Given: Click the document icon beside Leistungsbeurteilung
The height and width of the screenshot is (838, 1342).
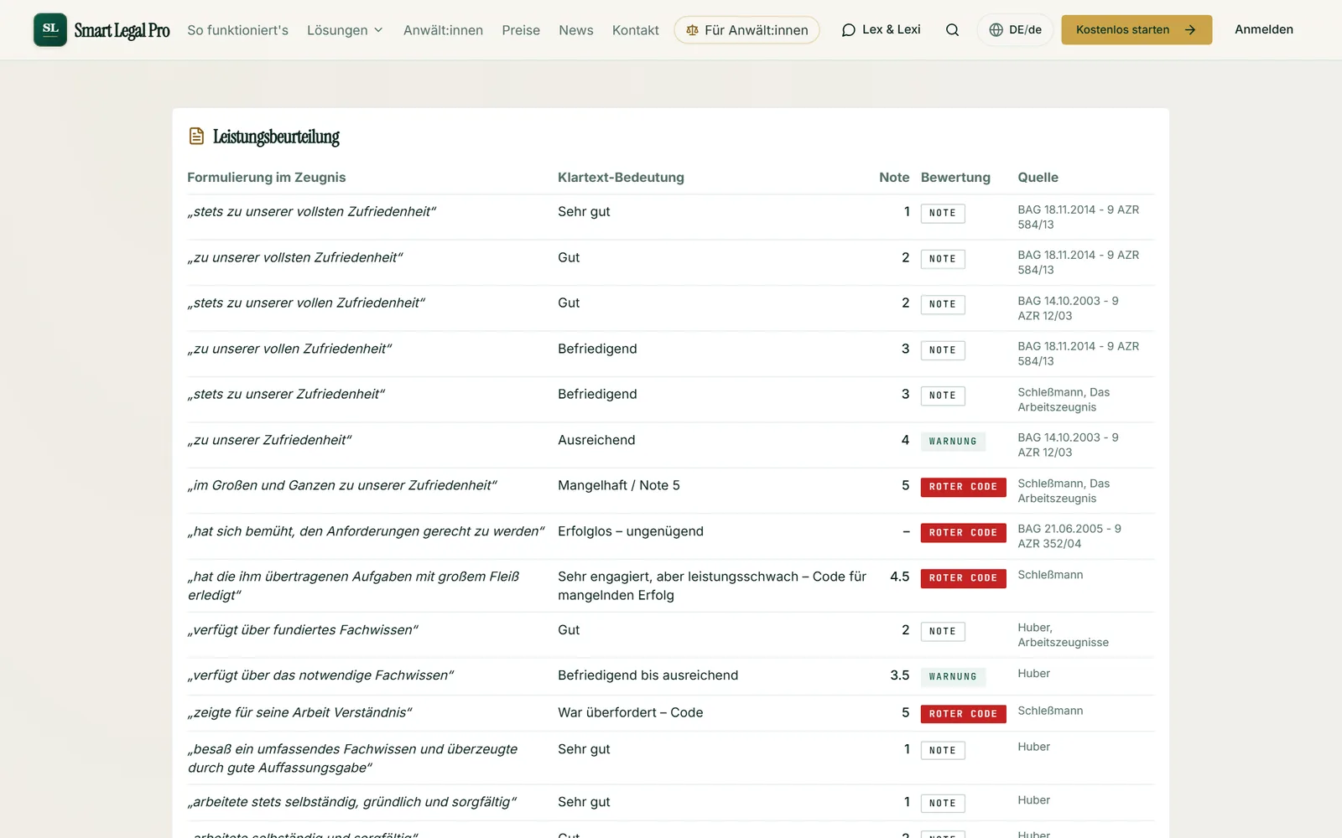Looking at the screenshot, I should pos(196,136).
